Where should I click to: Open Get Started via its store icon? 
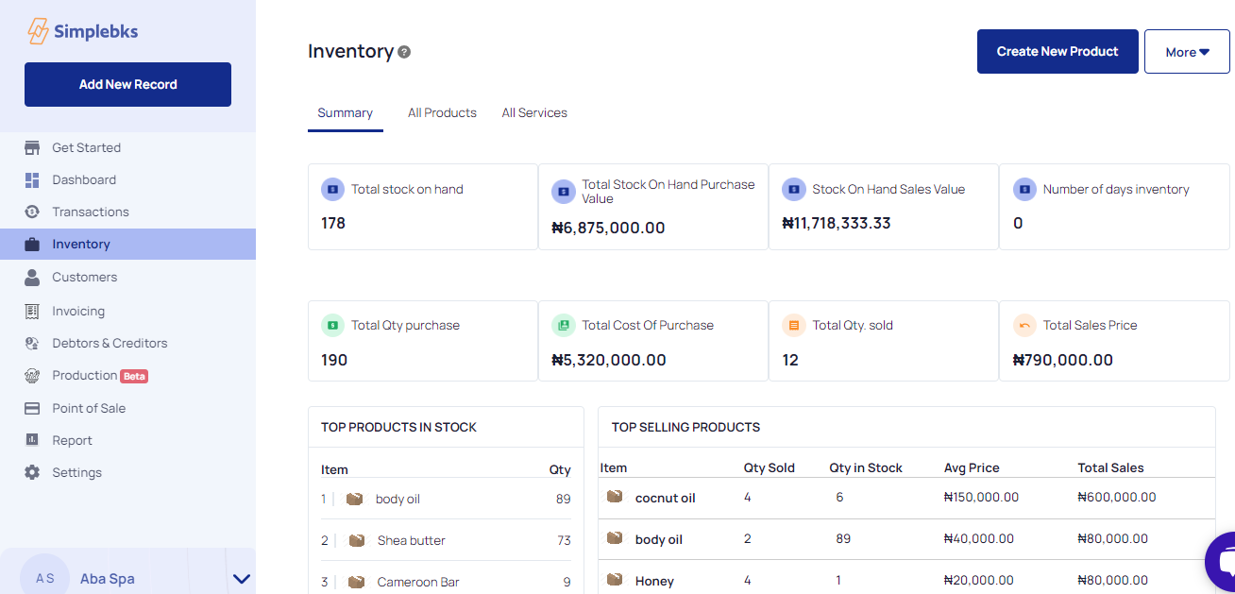tap(32, 147)
